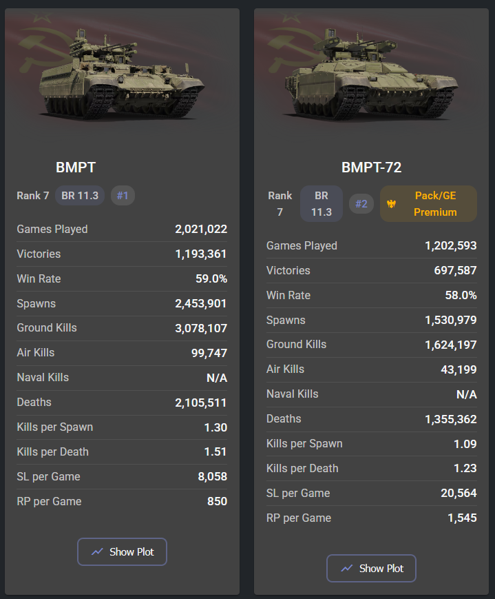Click the chart icon in BMPT-72 Show Plot
This screenshot has height=599, width=495.
(346, 568)
